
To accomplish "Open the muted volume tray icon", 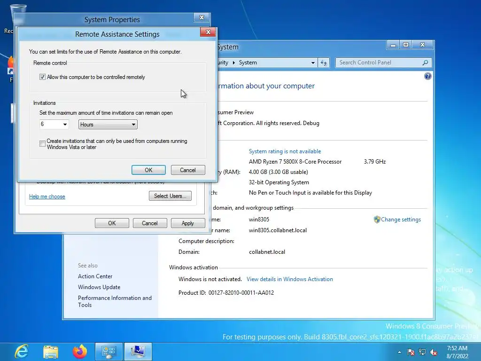I will [434, 352].
